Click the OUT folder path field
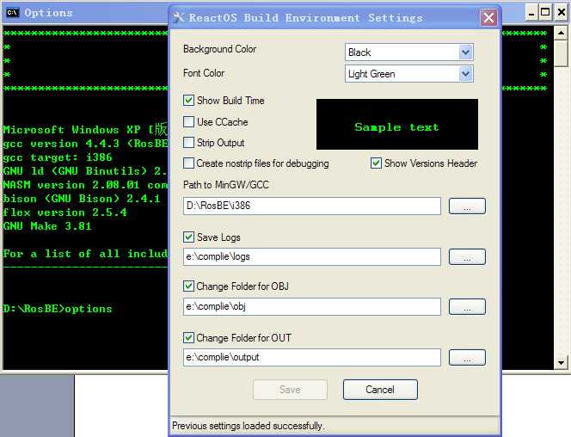Viewport: 571px width, 437px height. (x=311, y=357)
